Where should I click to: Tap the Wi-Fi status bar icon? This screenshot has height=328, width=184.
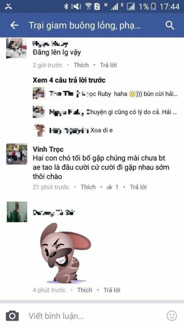coord(88,7)
